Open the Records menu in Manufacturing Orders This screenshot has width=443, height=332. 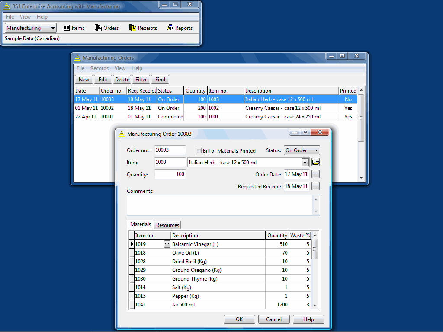coord(100,68)
